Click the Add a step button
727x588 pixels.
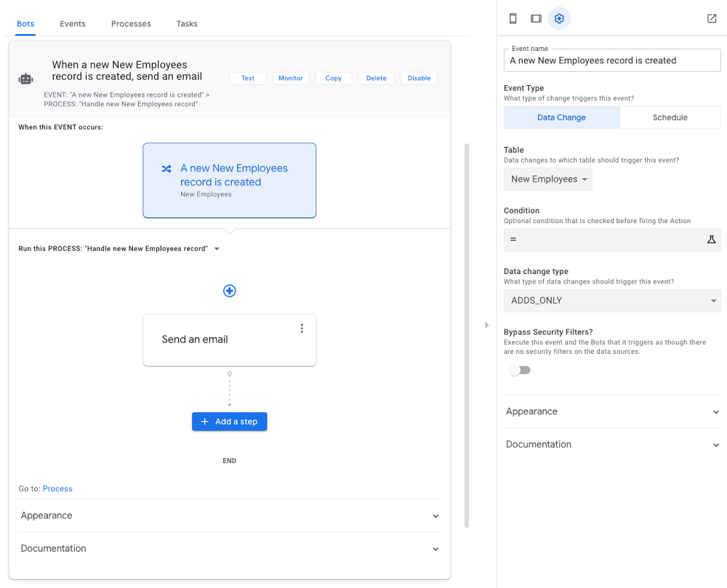point(230,422)
